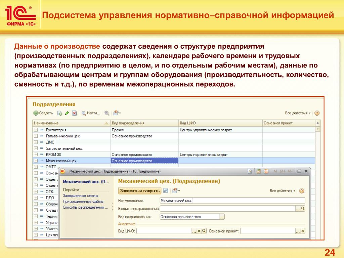Expand the Заготовительный цех row
Screen dimensions: 344x258
coord(36,148)
